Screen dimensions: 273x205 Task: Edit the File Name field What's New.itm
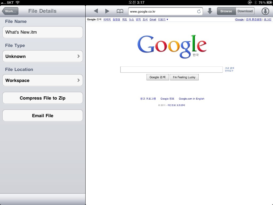tap(43, 32)
